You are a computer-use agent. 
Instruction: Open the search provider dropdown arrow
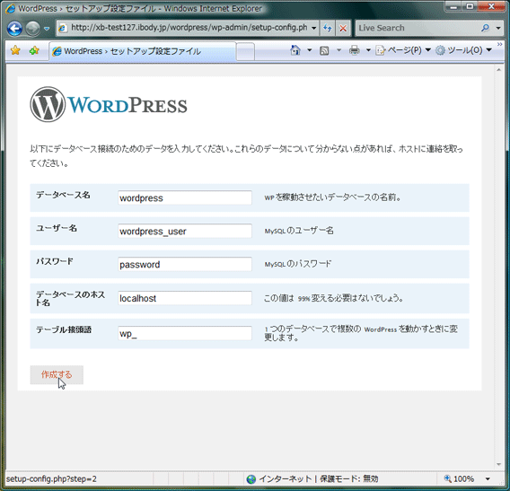click(498, 29)
